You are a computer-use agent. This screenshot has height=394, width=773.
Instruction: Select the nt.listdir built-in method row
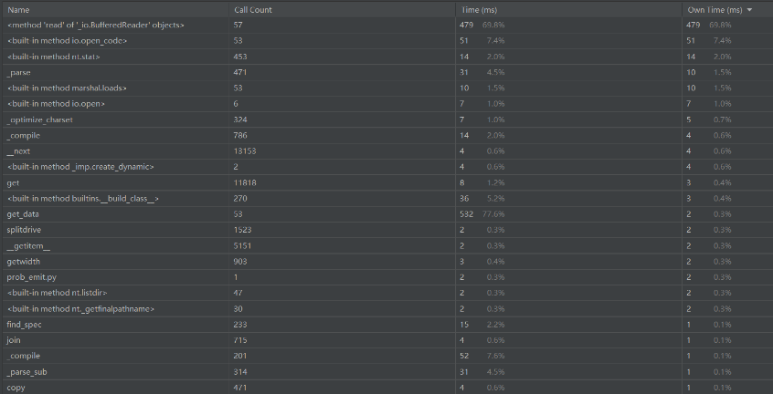point(386,293)
